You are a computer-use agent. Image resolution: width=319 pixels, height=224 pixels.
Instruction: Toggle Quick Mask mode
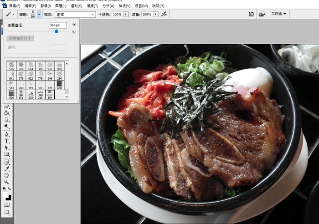7,204
